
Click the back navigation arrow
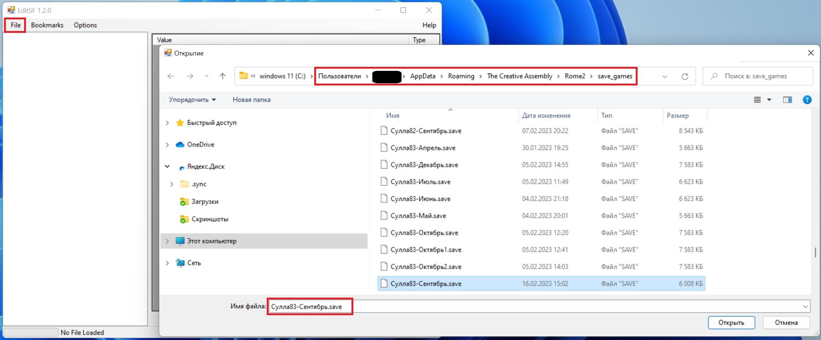click(171, 76)
